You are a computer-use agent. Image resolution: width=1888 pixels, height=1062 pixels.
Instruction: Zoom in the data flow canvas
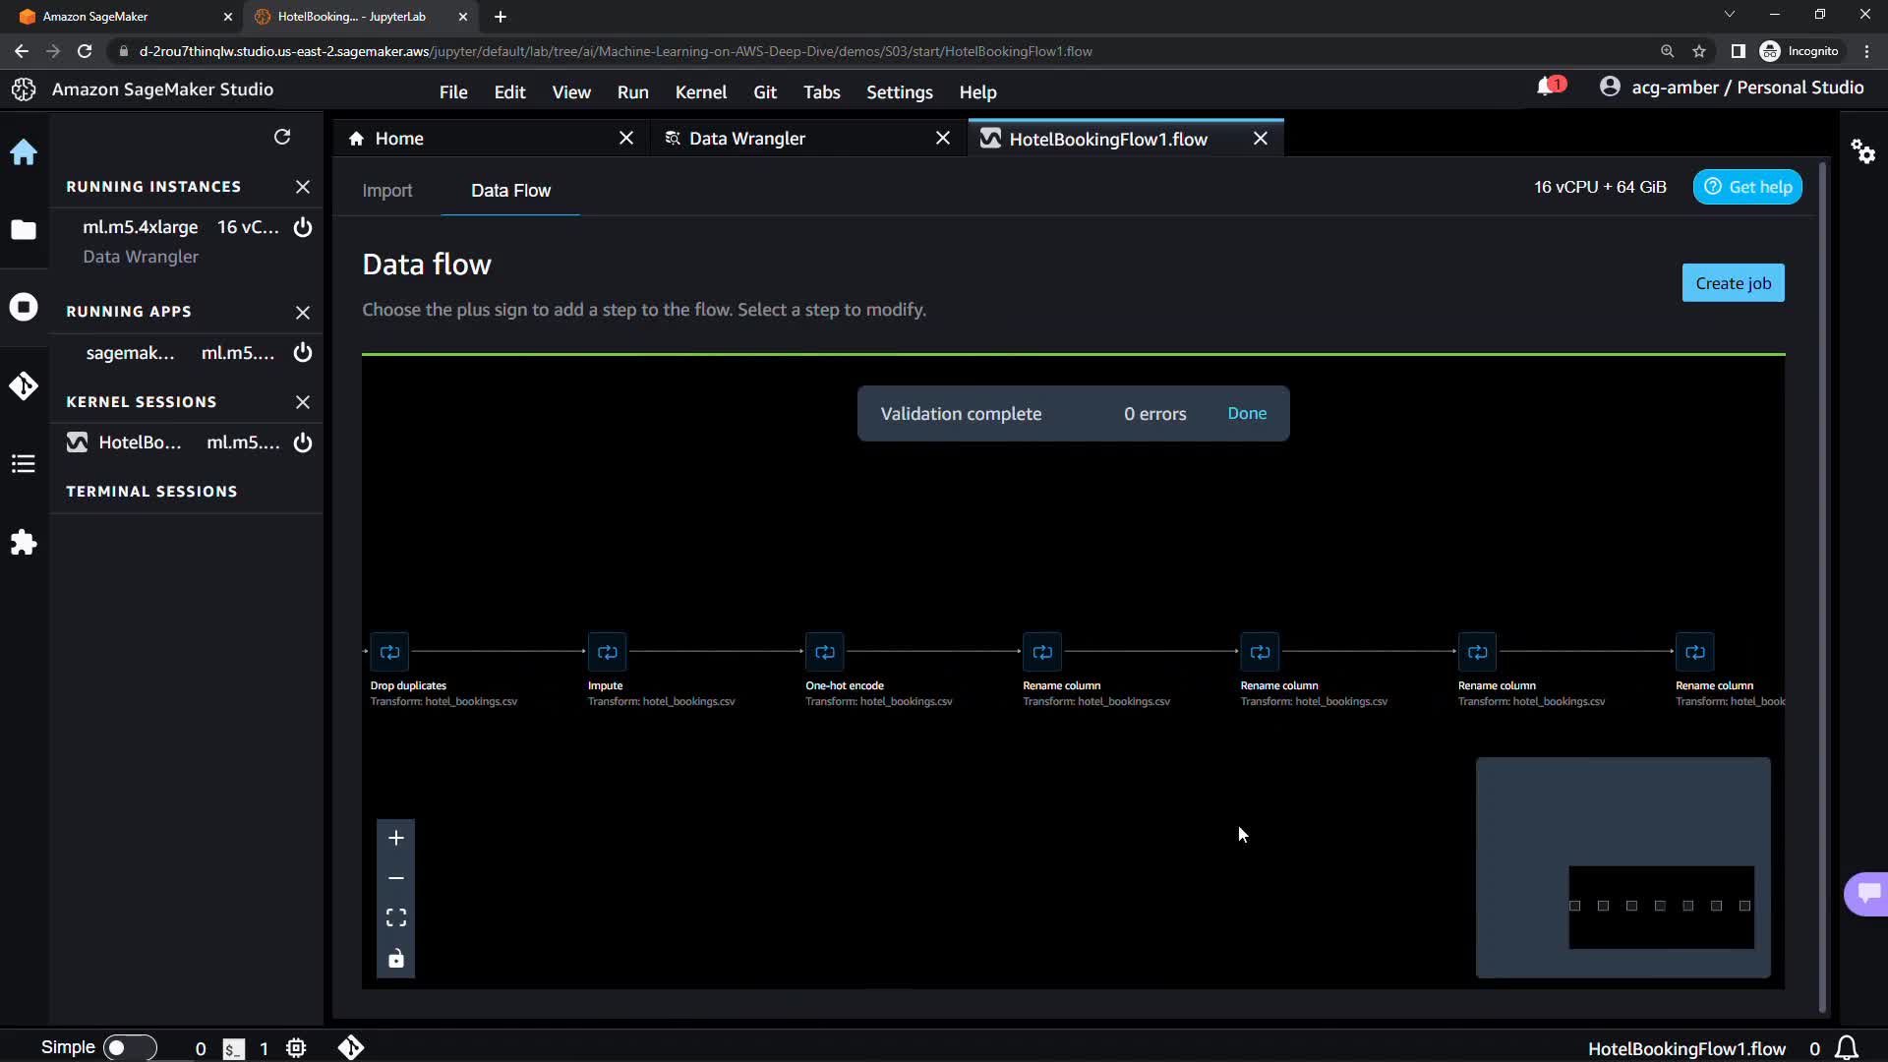pyautogui.click(x=396, y=838)
